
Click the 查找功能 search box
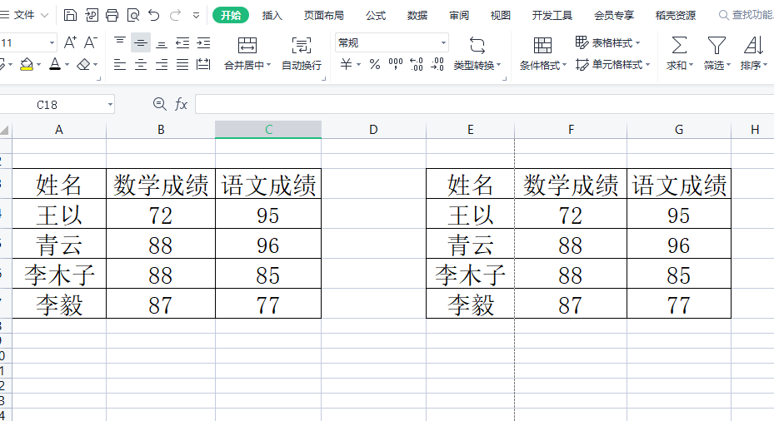746,15
